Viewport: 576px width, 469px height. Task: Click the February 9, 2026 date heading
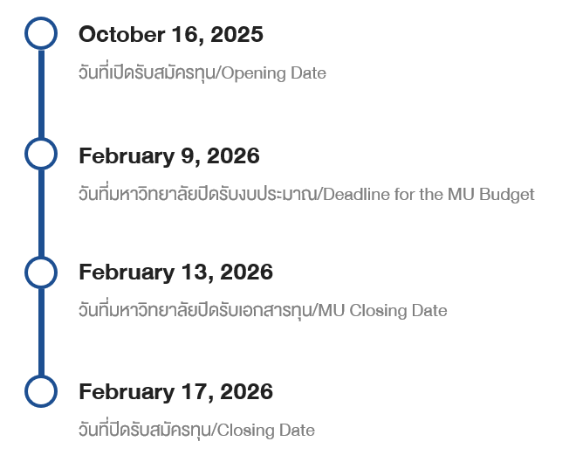(169, 155)
